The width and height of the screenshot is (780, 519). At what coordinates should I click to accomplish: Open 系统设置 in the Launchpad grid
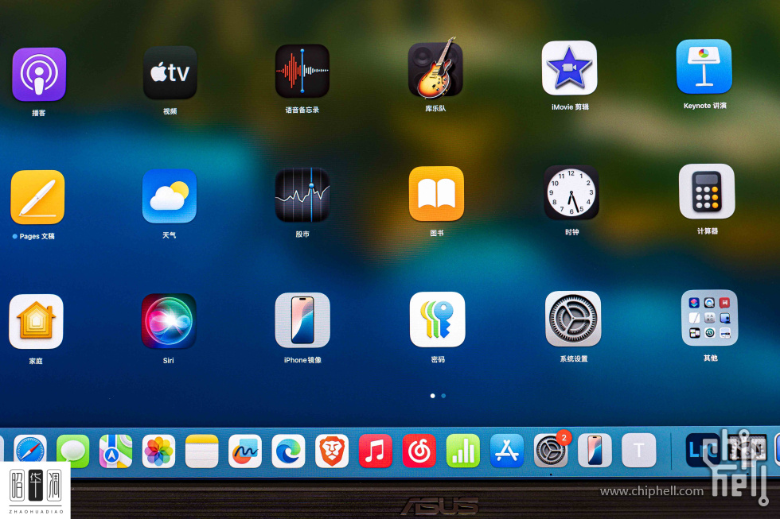pyautogui.click(x=573, y=319)
